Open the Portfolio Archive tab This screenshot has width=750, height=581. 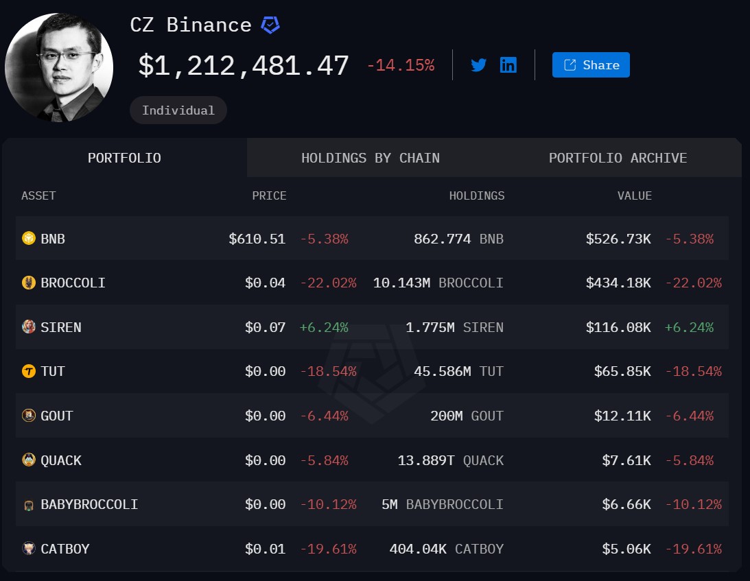click(x=618, y=158)
